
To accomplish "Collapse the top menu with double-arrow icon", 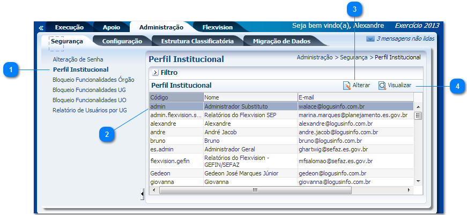I will (41, 27).
